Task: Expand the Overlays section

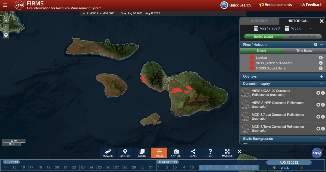Action: coord(321,77)
